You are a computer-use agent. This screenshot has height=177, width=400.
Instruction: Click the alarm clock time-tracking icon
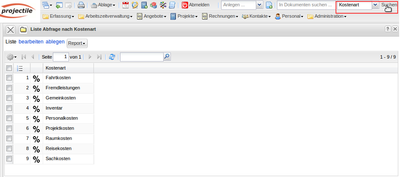pos(135,5)
